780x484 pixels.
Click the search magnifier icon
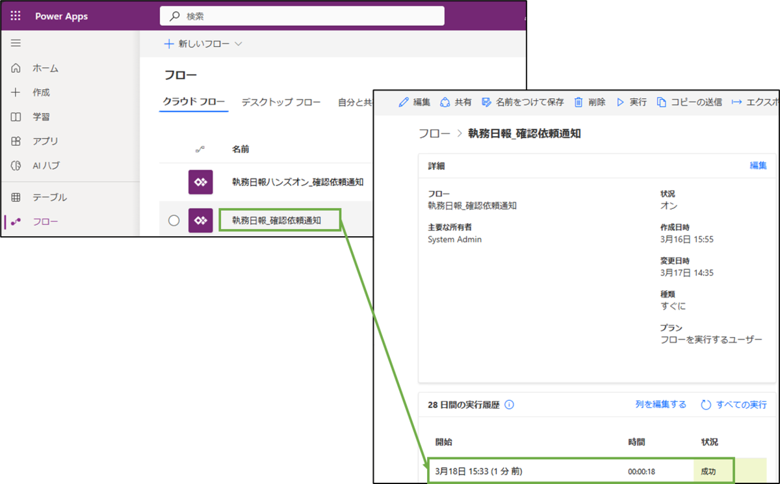pyautogui.click(x=174, y=16)
